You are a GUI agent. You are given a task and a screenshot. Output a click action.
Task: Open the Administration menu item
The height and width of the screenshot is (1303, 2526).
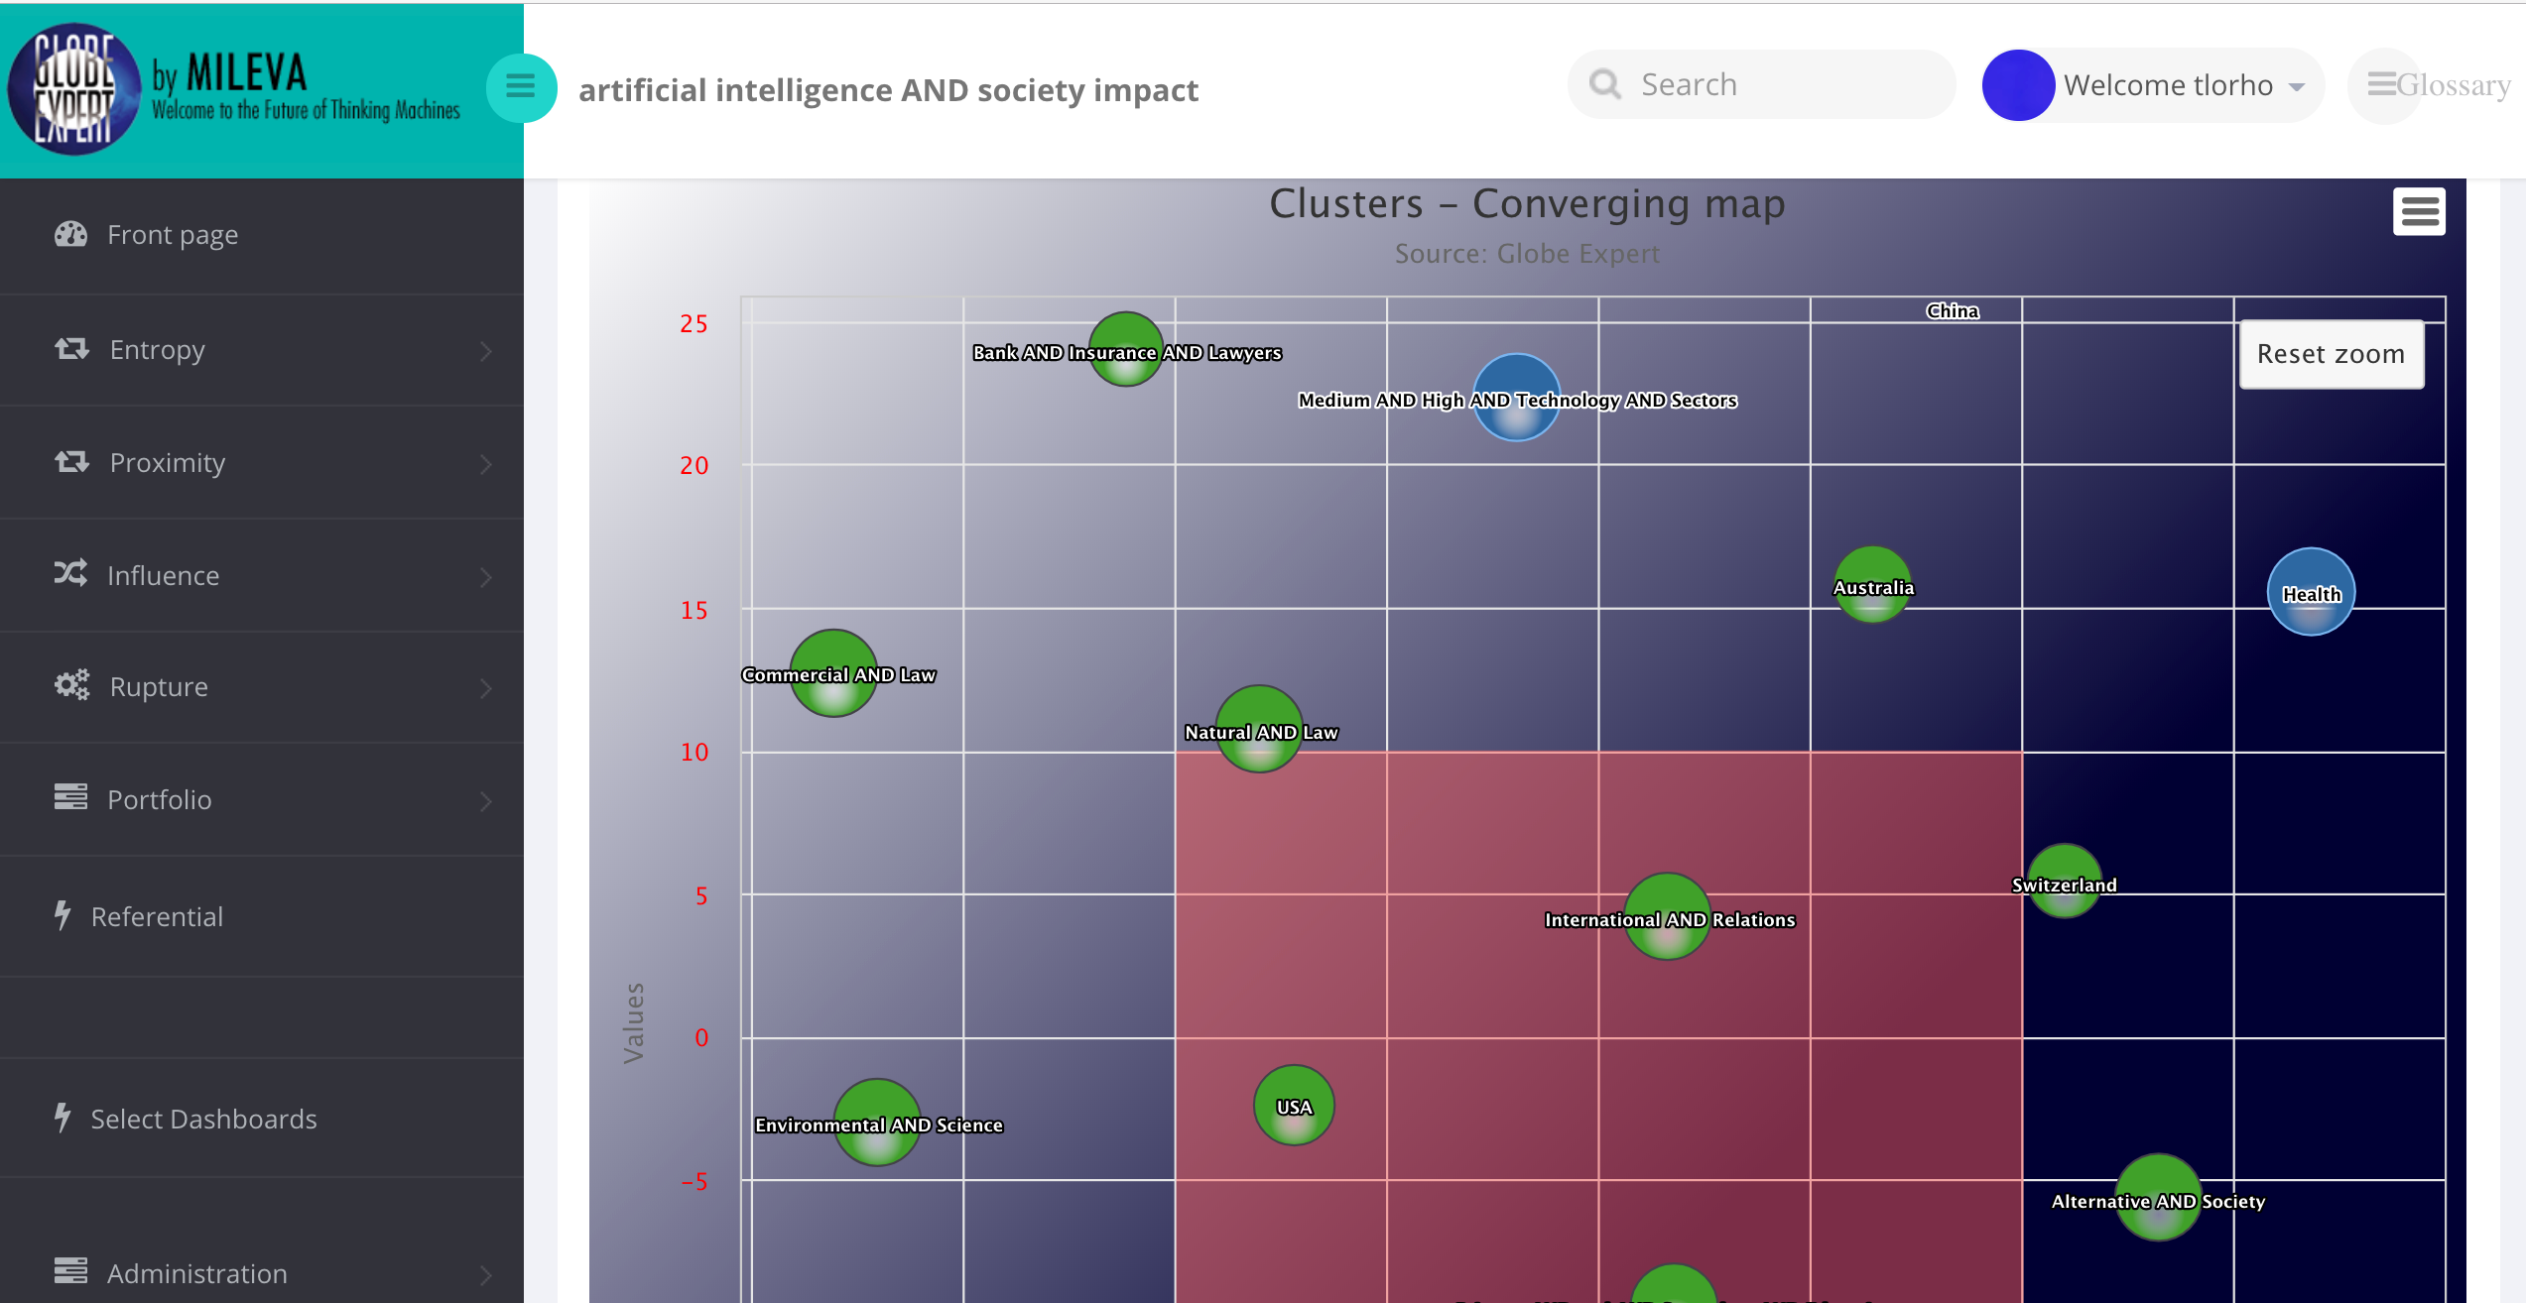coord(196,1273)
